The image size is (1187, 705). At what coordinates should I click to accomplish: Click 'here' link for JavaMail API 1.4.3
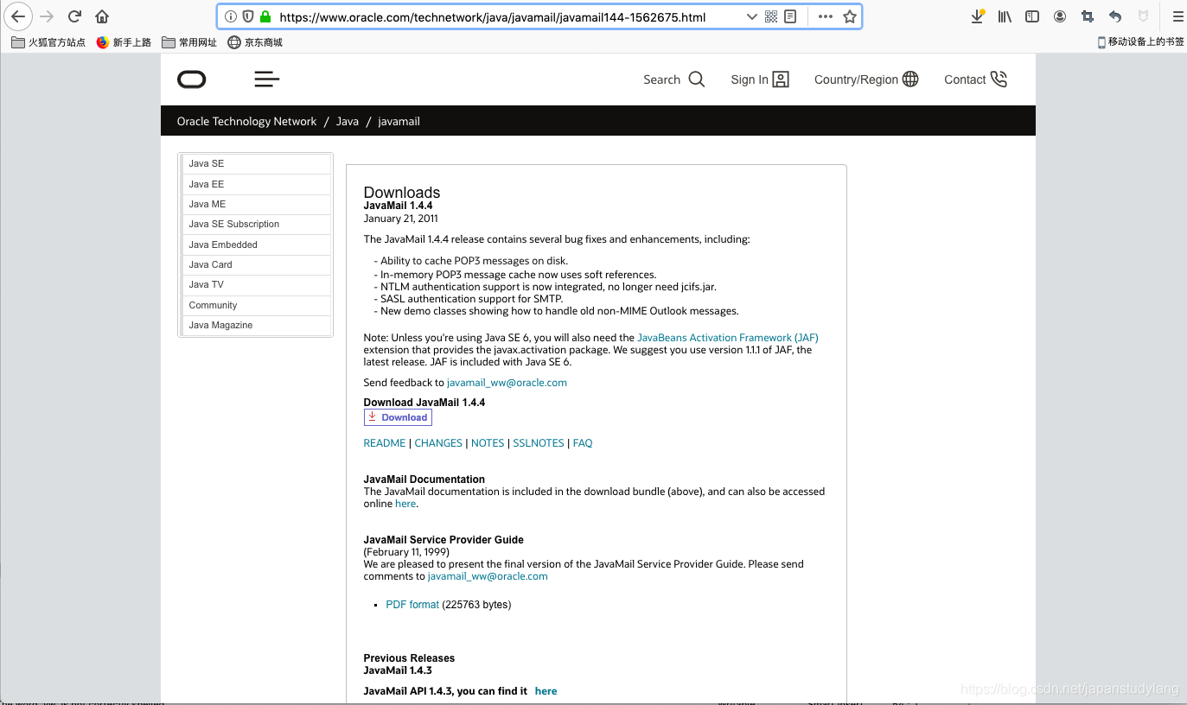tap(546, 691)
